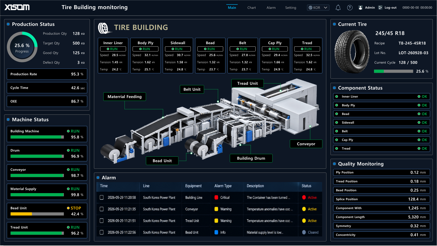This screenshot has height=246, width=437.
Task: Click the Alarm Type column header
Action: 223,186
